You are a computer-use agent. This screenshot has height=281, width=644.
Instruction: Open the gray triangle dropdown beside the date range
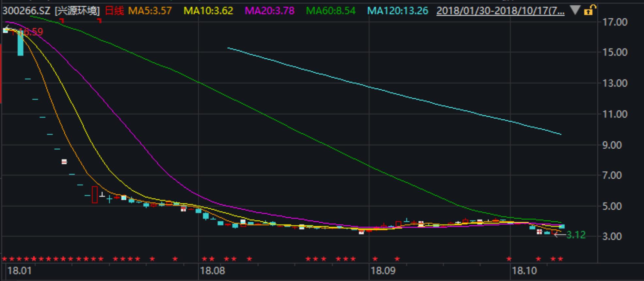(575, 10)
